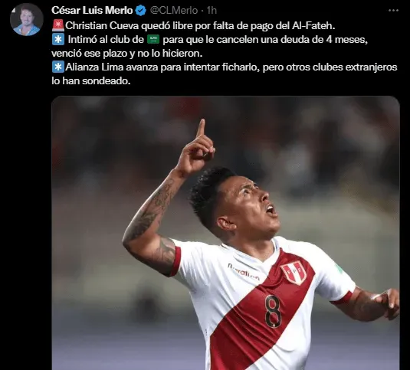This screenshot has height=370, width=410.
Task: Open the César Luis Merlo display name link
Action: pos(92,11)
